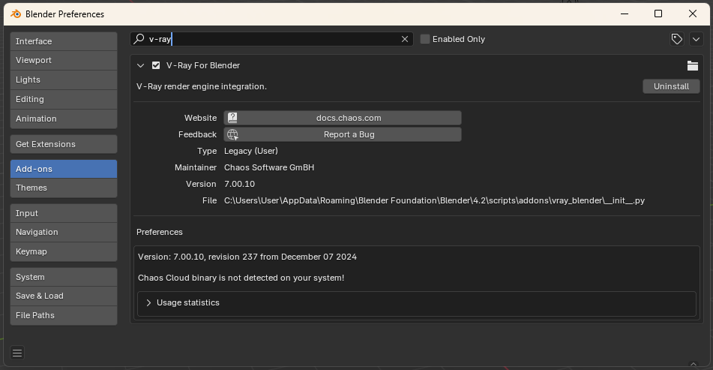Toggle the Enabled Only checkbox

[x=424, y=39]
